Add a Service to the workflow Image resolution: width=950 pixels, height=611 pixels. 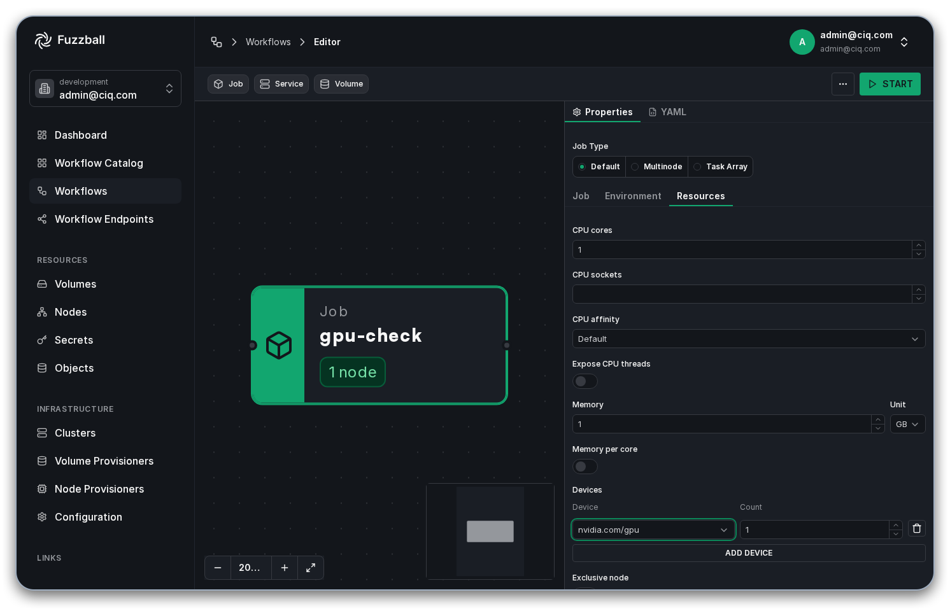pos(281,84)
